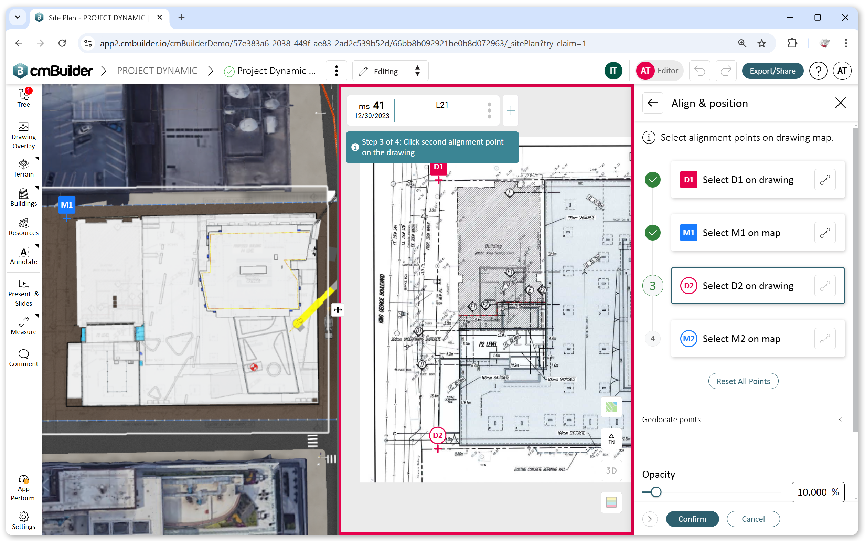
Task: Cancel the alignment
Action: point(753,519)
